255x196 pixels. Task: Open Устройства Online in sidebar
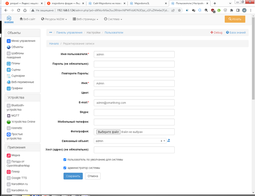[x=23, y=121]
